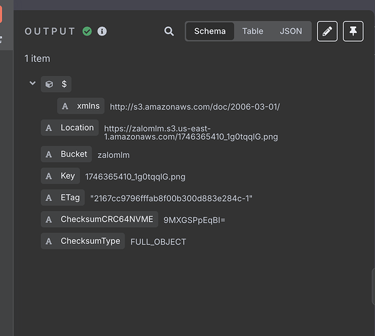
Task: Switch to the Table view
Action: click(x=252, y=32)
